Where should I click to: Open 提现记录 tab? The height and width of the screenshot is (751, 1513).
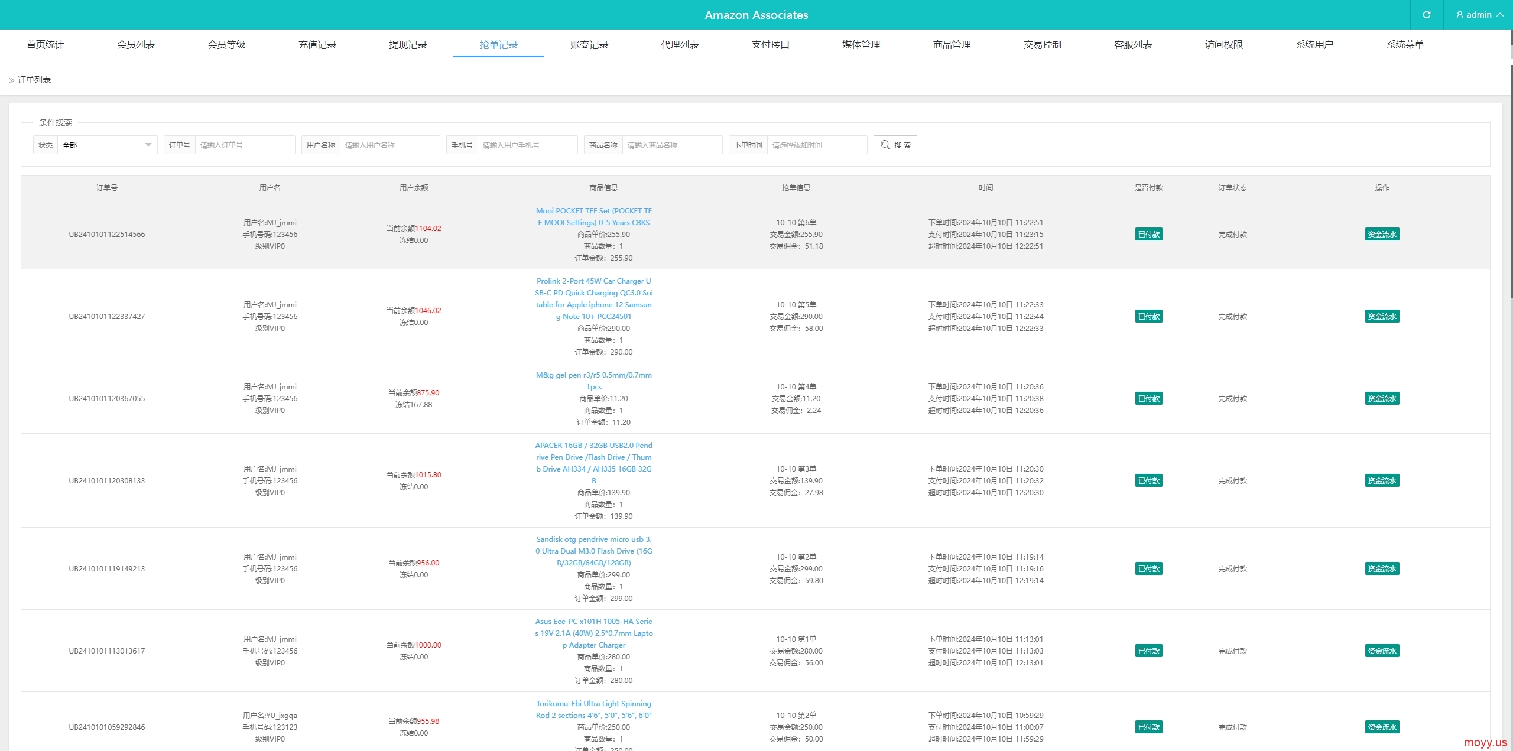click(x=408, y=44)
